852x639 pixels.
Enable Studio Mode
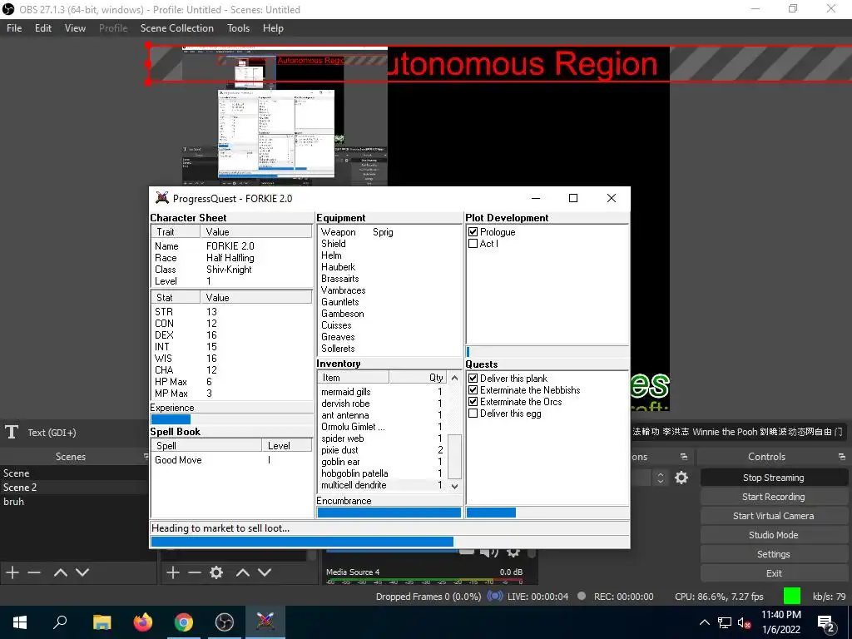click(774, 535)
